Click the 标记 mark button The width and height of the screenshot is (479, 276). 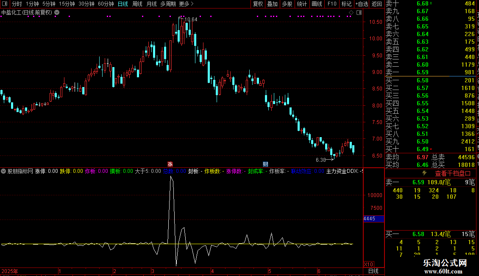coord(346,4)
